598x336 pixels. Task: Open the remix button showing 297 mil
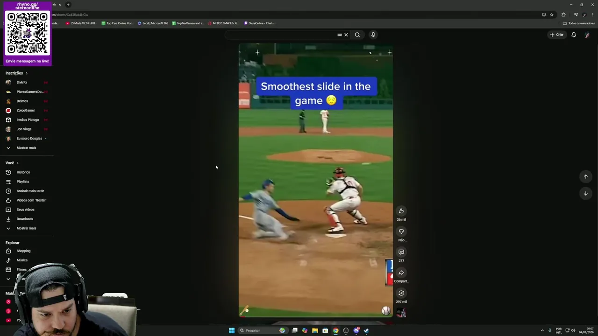[401, 293]
